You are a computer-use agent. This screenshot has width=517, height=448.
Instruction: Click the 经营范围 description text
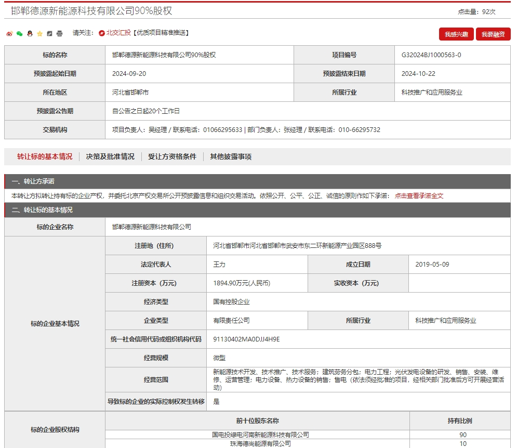pos(358,380)
